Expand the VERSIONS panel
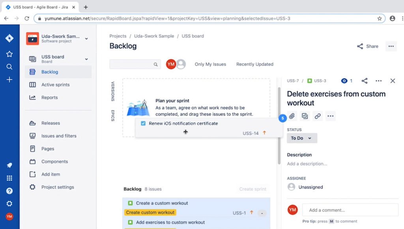404x229 pixels. (113, 91)
